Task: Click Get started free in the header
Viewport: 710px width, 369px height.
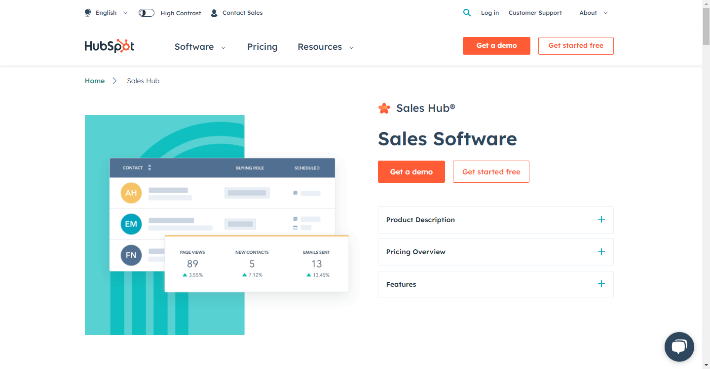Action: tap(576, 46)
